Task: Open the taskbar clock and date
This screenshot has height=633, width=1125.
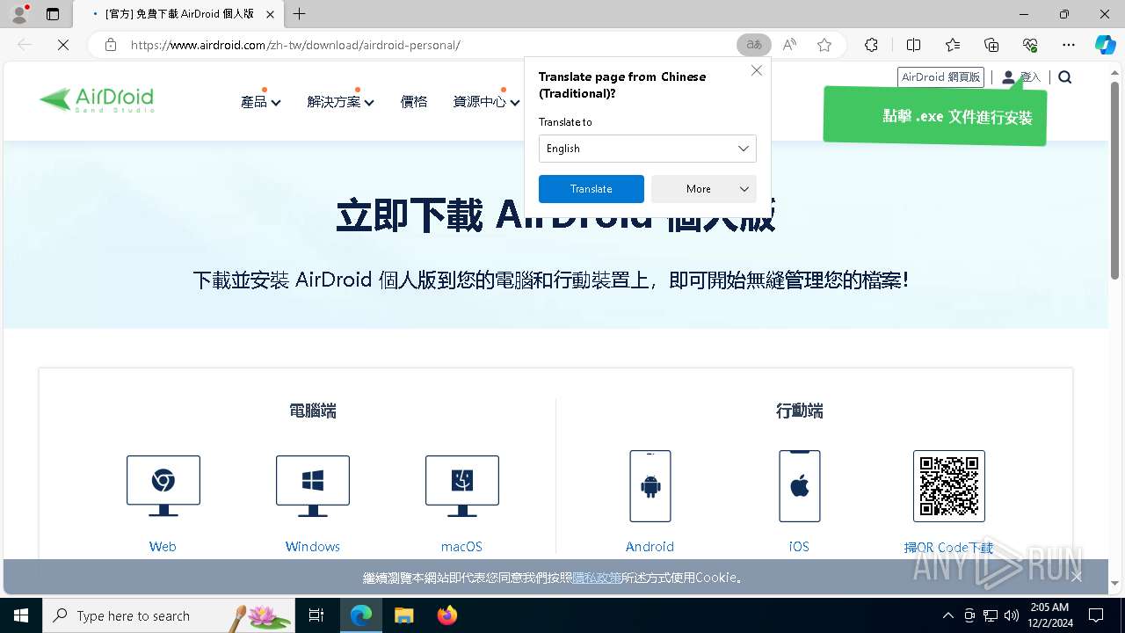Action: 1049,615
